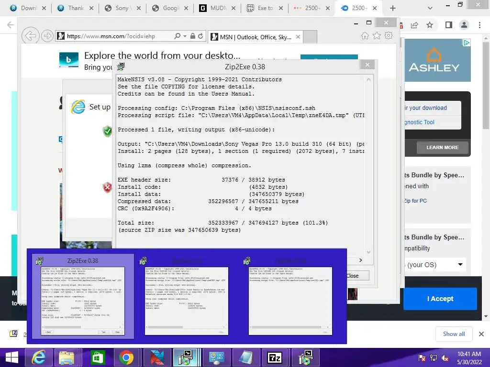Open Chrome tab search chevron

click(430, 8)
